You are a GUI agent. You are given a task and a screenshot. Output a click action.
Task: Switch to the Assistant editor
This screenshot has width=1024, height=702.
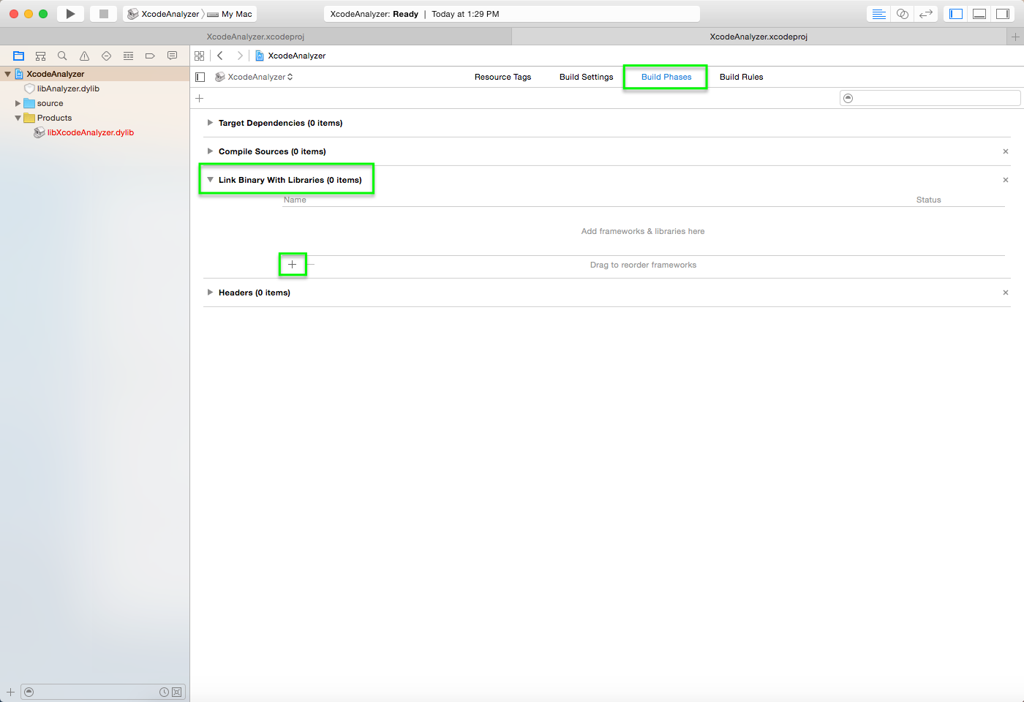pyautogui.click(x=903, y=14)
